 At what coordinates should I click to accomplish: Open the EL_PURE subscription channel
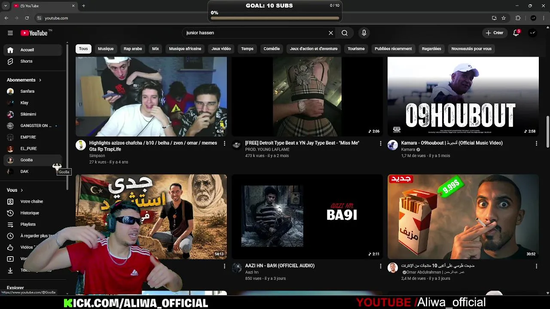[33, 148]
